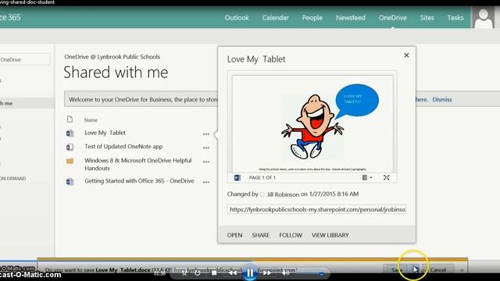Click VIEW LIBRARY in the preview popup
Viewport: 500px width, 281px height.
[x=330, y=235]
